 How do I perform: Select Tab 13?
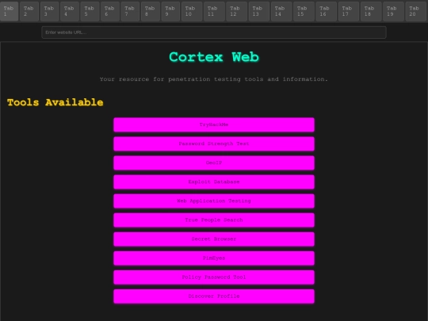click(259, 11)
